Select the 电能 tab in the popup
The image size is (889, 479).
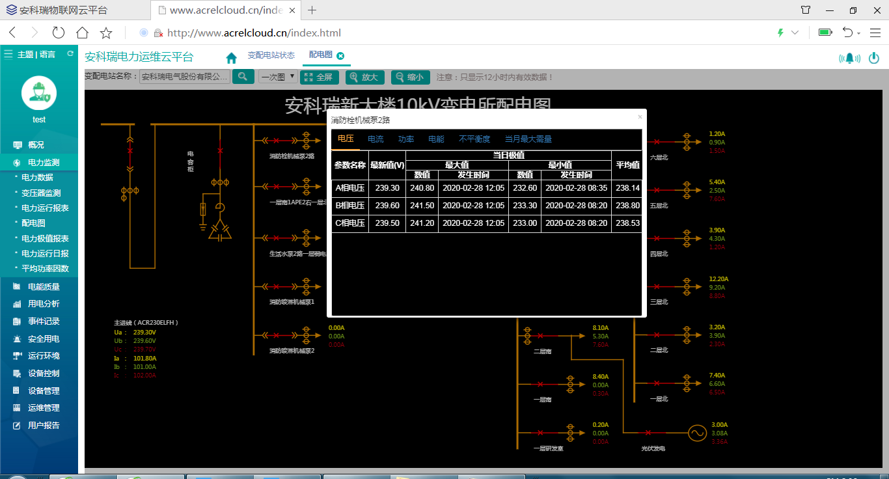click(436, 139)
